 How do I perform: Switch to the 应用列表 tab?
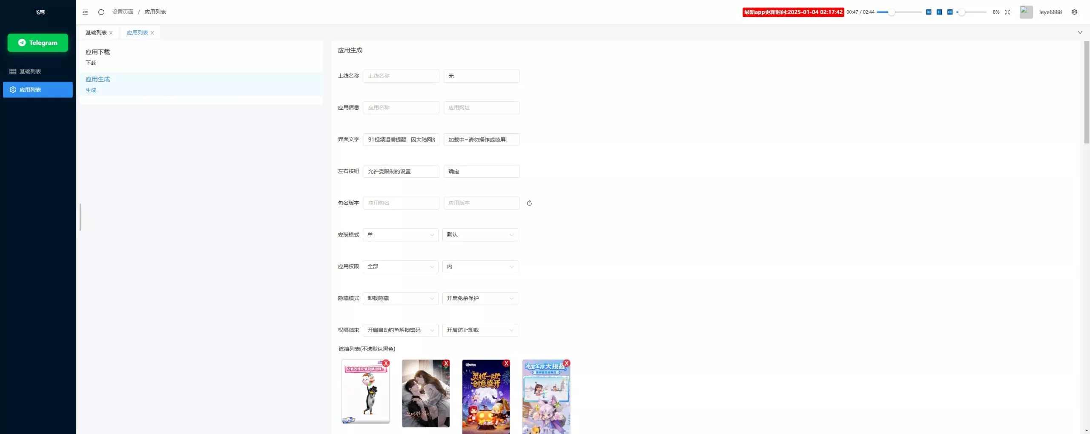click(138, 33)
